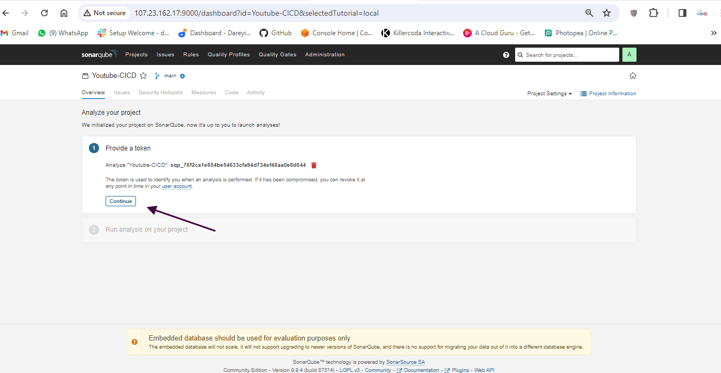Viewport: 721px width, 373px height.
Task: Show more bookmarks with the chevron
Action: [x=713, y=33]
